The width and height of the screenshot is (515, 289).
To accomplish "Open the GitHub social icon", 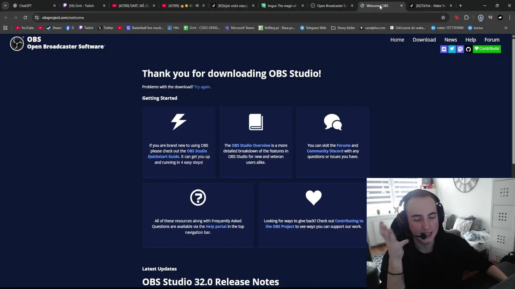I will tap(468, 49).
